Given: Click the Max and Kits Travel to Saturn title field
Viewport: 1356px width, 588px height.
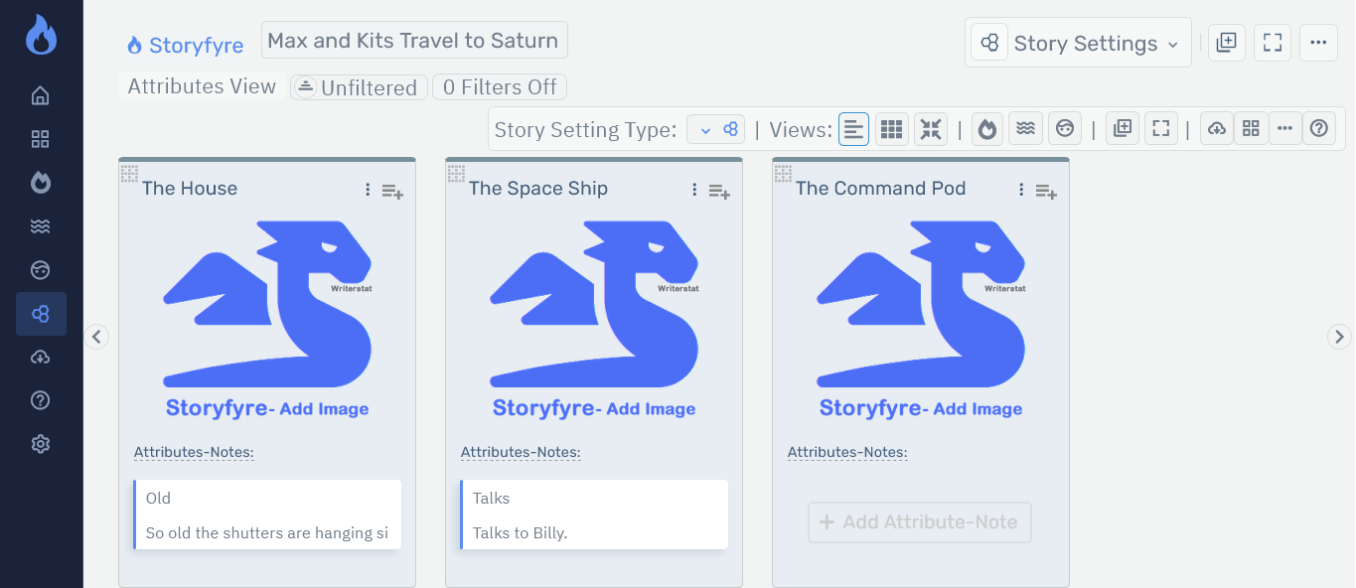Looking at the screenshot, I should point(413,40).
